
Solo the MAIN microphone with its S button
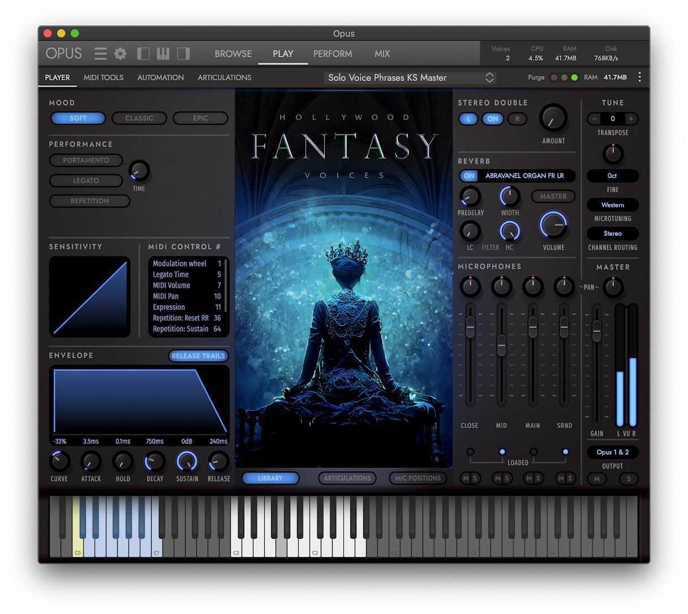[x=538, y=478]
